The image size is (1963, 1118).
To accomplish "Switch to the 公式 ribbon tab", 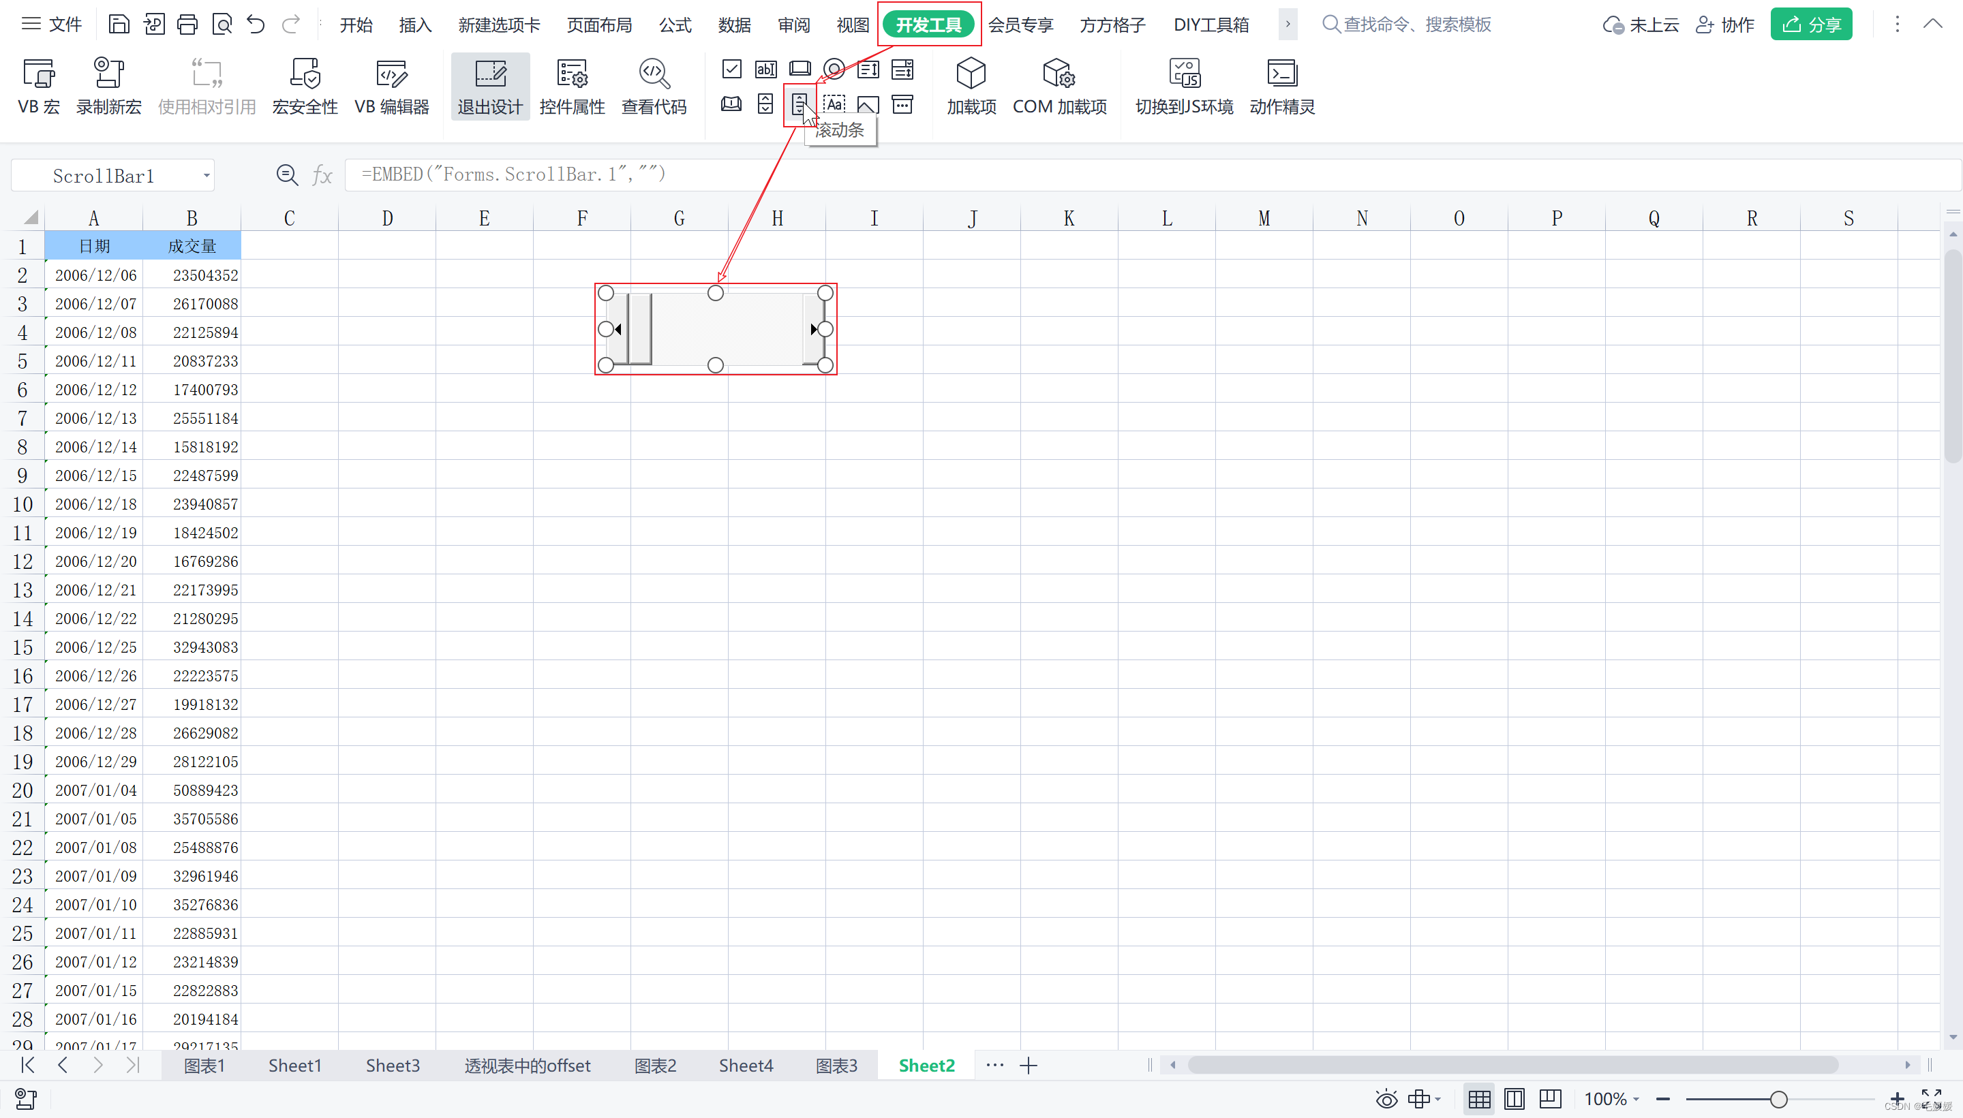I will (x=675, y=25).
